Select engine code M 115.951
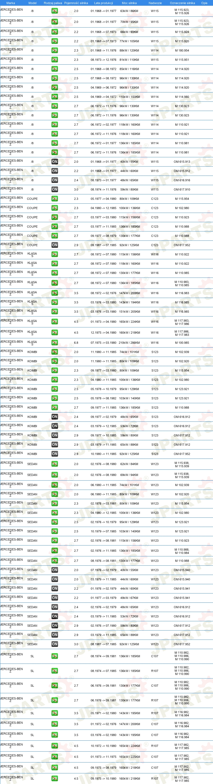 pos(182,60)
